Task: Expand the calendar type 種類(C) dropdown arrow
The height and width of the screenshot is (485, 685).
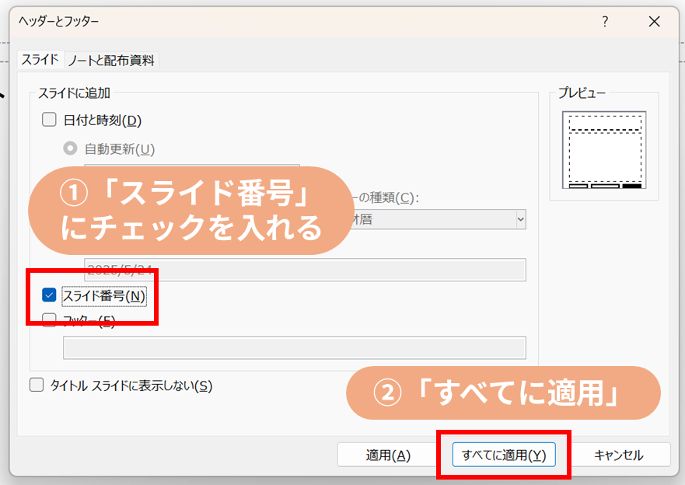Action: [519, 219]
